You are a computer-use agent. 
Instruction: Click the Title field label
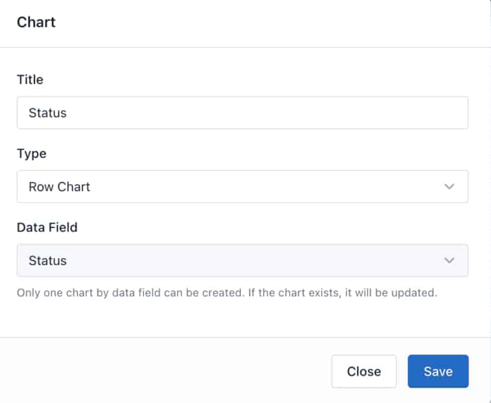click(30, 80)
